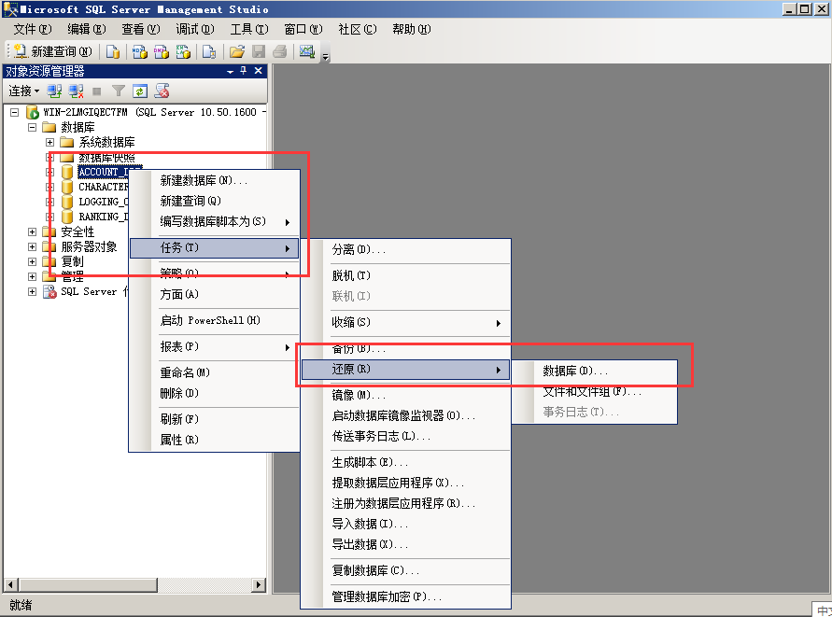Image resolution: width=832 pixels, height=617 pixels.
Task: Click the 系统数据库 folder icon
Action: pos(67,142)
